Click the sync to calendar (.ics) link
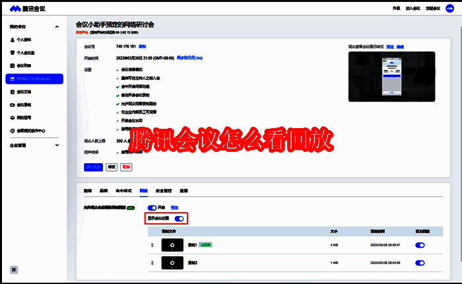 [x=189, y=58]
